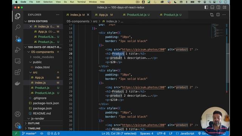This screenshot has width=242, height=136.
Task: Click UTF-8 encoding in status bar
Action: [x=161, y=133]
